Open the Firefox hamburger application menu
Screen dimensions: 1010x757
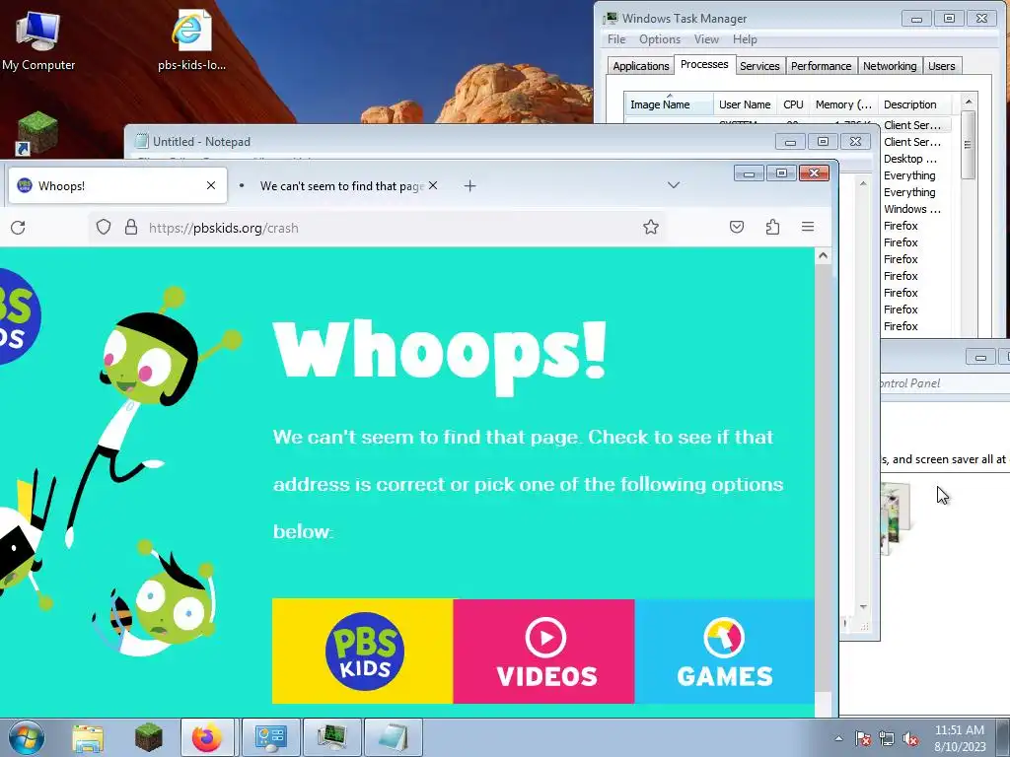[808, 228]
